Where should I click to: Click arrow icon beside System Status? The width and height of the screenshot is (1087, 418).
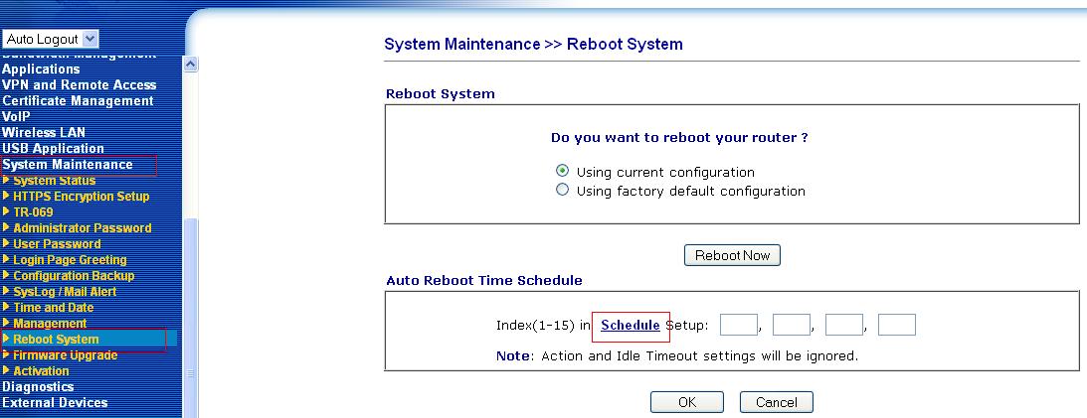[7, 181]
